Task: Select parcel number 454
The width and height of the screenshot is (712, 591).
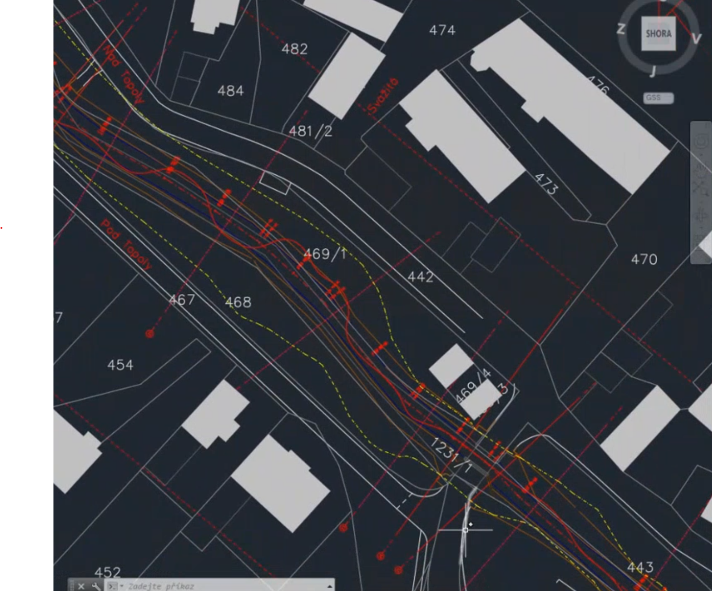Action: click(120, 365)
